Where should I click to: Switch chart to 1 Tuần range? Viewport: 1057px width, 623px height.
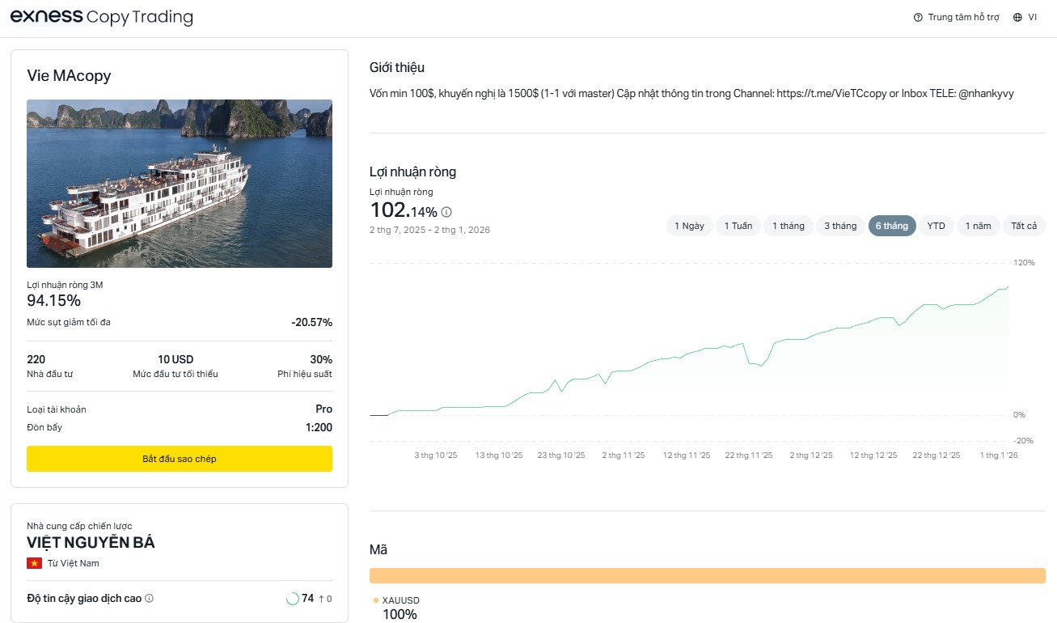click(738, 226)
